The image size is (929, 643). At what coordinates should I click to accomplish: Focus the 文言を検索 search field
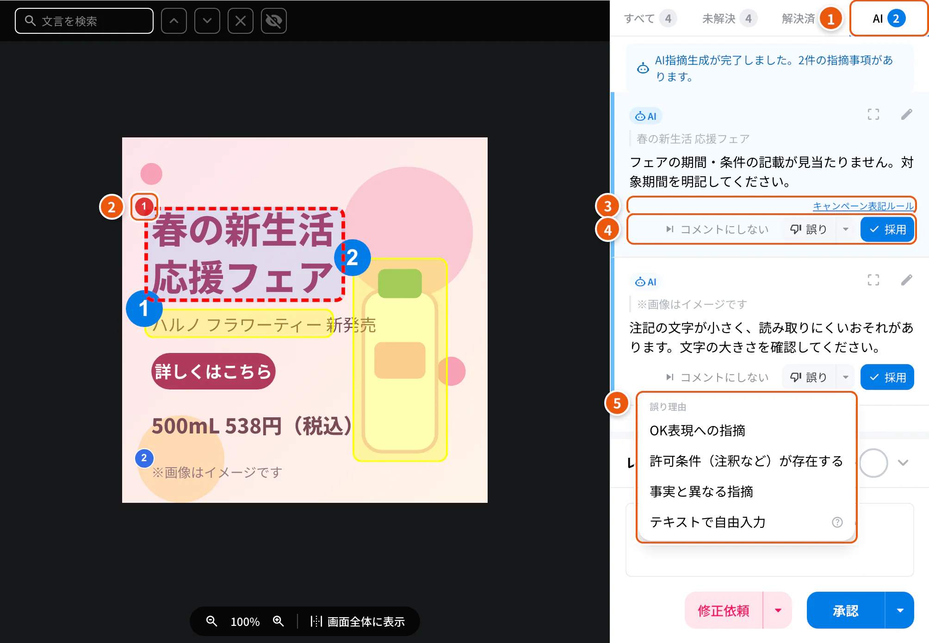point(84,21)
